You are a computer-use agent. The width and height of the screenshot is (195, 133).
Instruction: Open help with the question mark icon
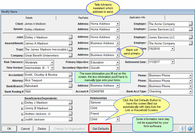(190, 129)
